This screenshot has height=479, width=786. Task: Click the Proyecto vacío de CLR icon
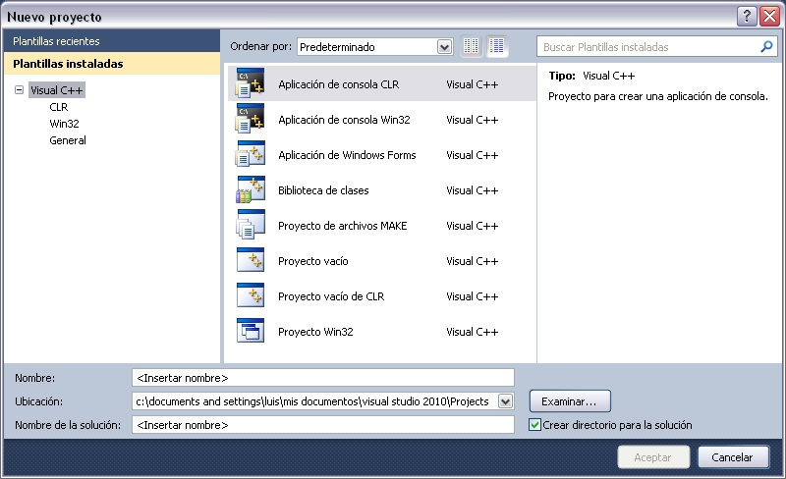click(251, 295)
